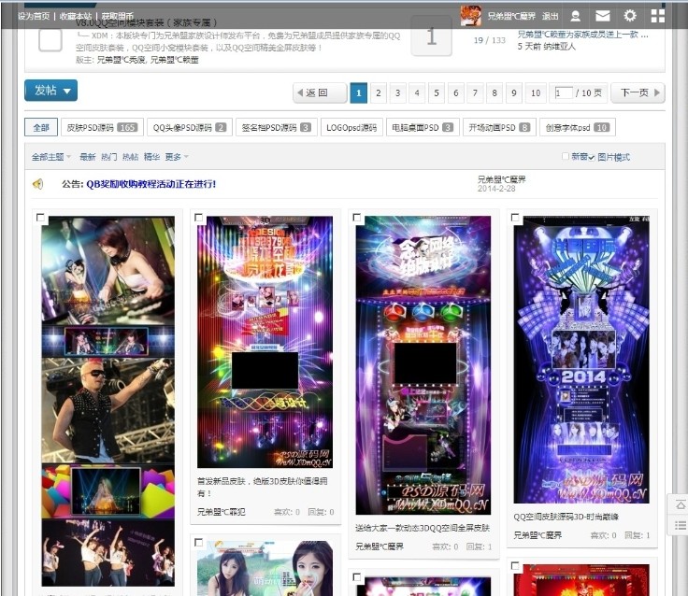
Task: Select the 电脑桌面PSD category tab
Action: tap(423, 128)
